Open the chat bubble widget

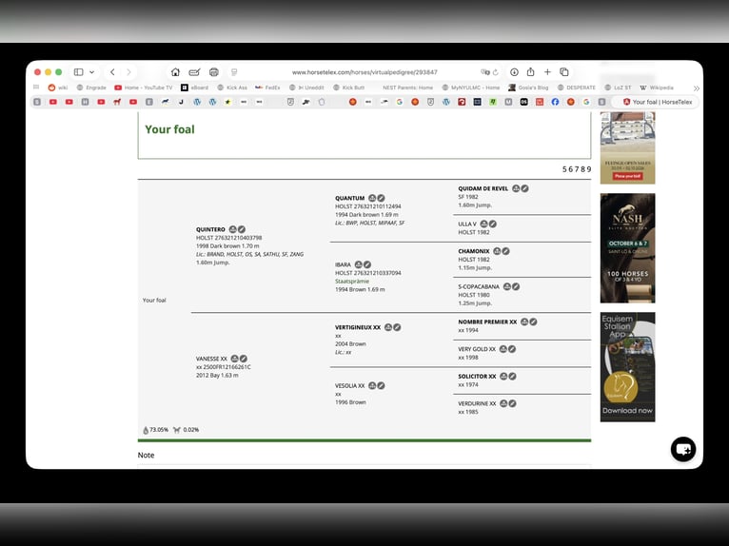(683, 449)
